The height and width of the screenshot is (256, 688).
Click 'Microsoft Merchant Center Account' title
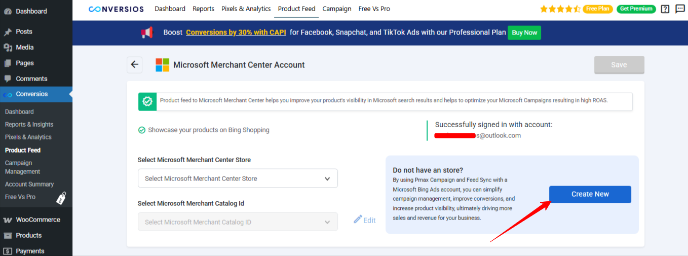(239, 65)
